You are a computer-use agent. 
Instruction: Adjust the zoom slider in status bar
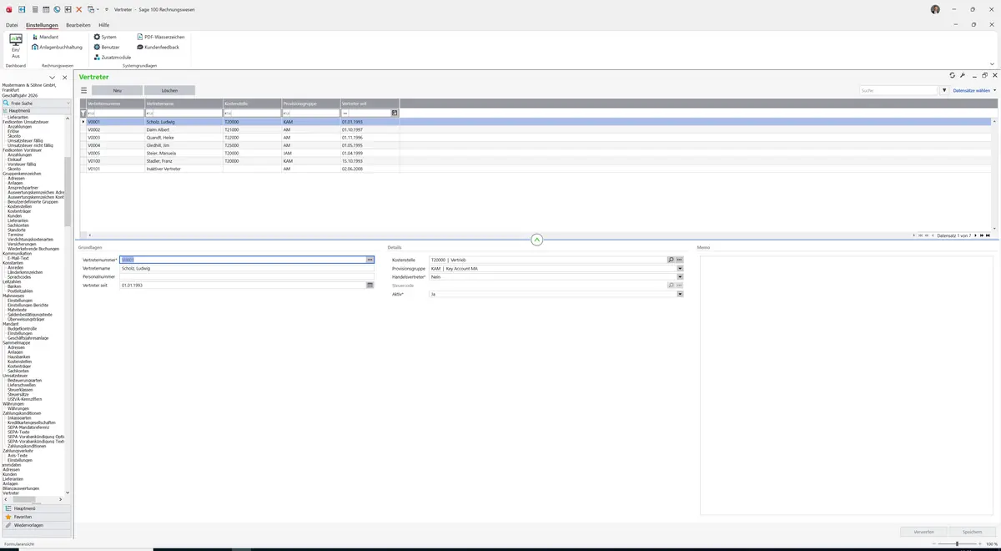click(956, 543)
